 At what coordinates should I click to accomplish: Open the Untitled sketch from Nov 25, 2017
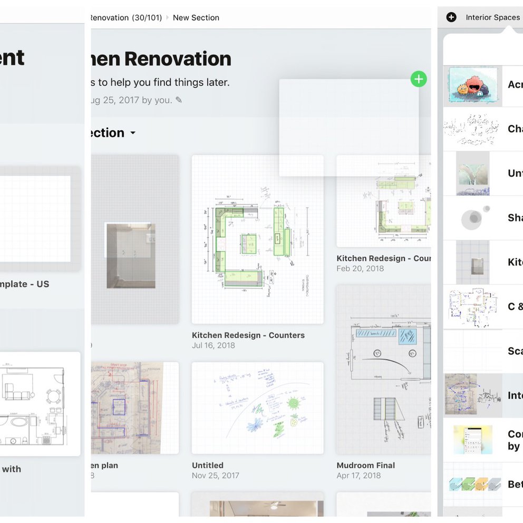[257, 409]
